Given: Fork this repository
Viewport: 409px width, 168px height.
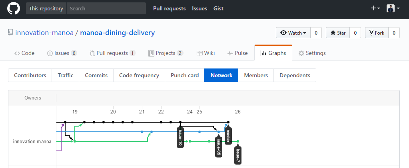Looking at the screenshot, I should tap(377, 33).
